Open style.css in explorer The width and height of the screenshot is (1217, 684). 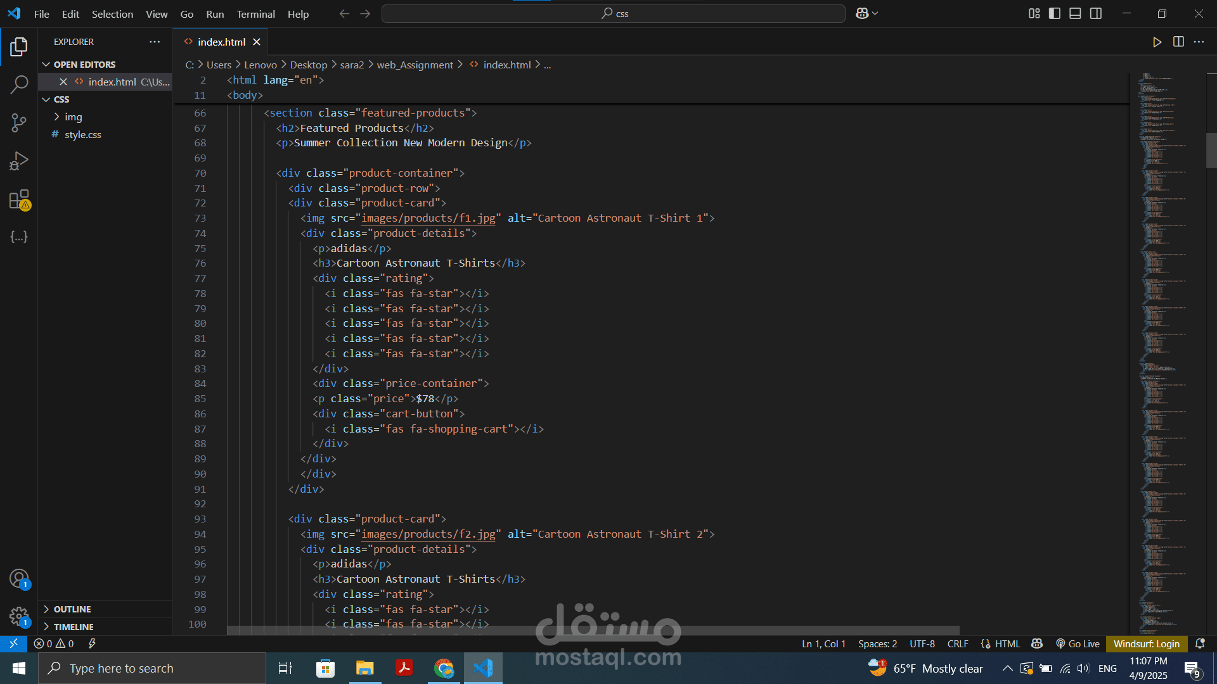(x=82, y=135)
